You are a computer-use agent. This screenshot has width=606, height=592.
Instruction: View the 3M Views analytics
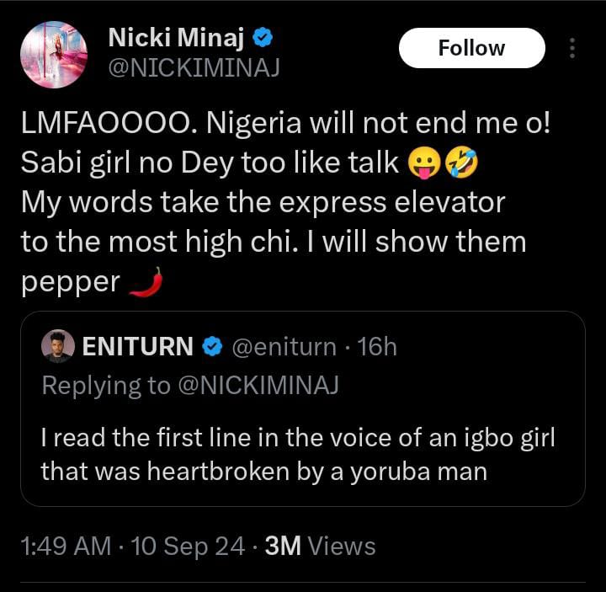[320, 547]
